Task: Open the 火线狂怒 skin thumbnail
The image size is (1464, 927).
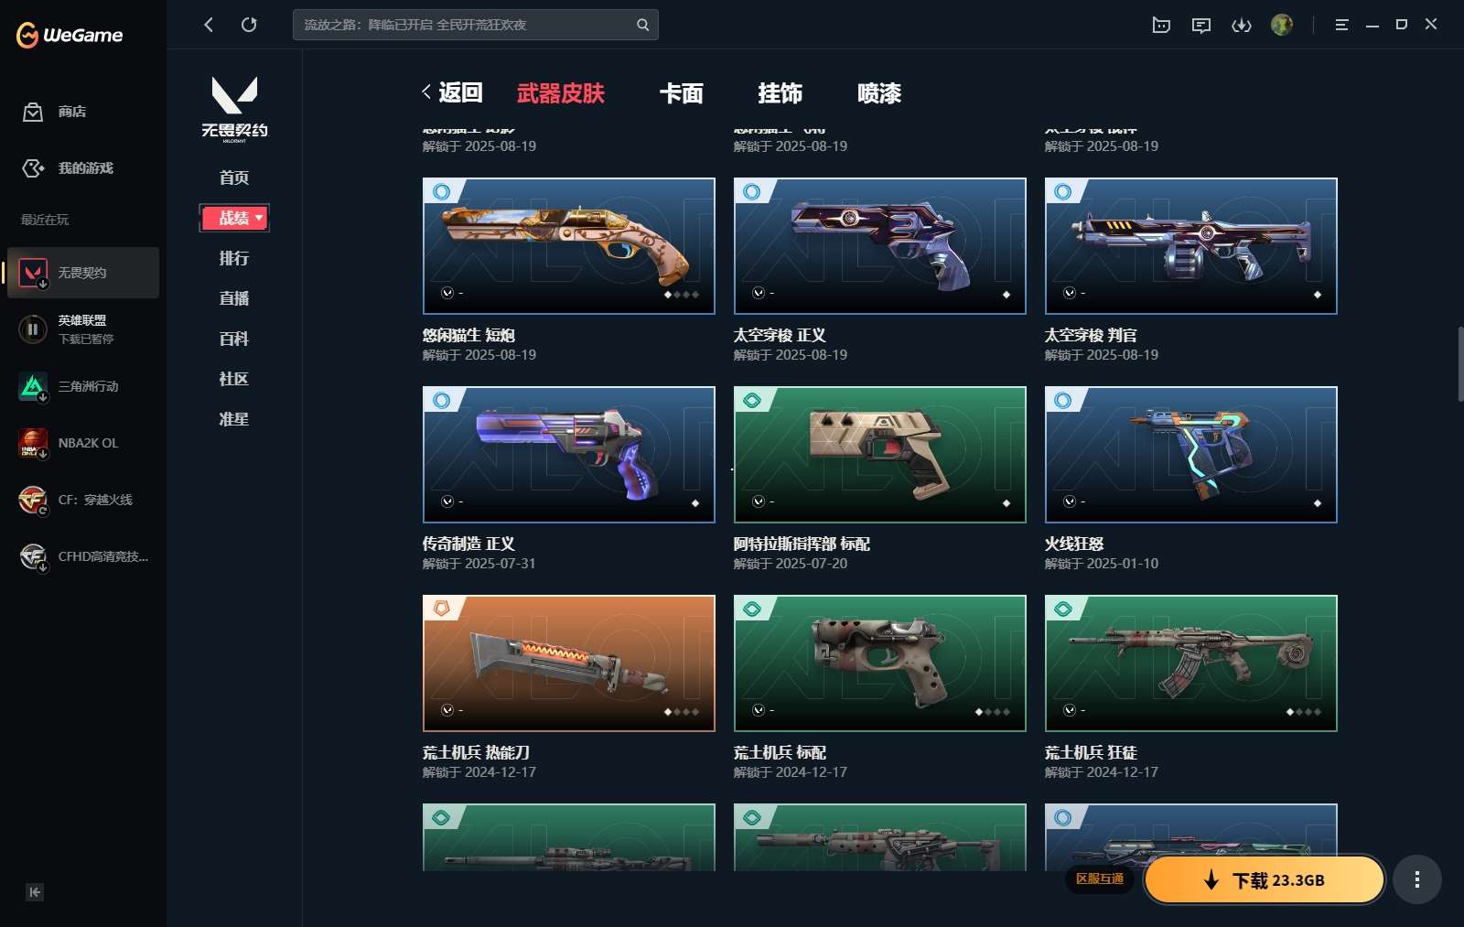Action: (x=1191, y=455)
